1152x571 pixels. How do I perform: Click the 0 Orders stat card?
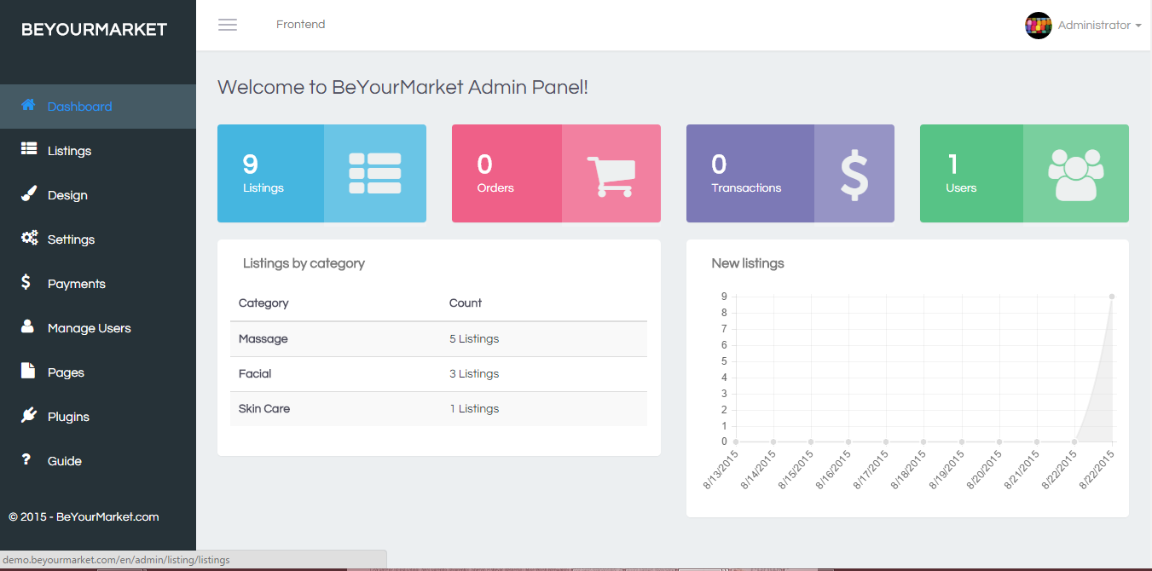tap(556, 173)
